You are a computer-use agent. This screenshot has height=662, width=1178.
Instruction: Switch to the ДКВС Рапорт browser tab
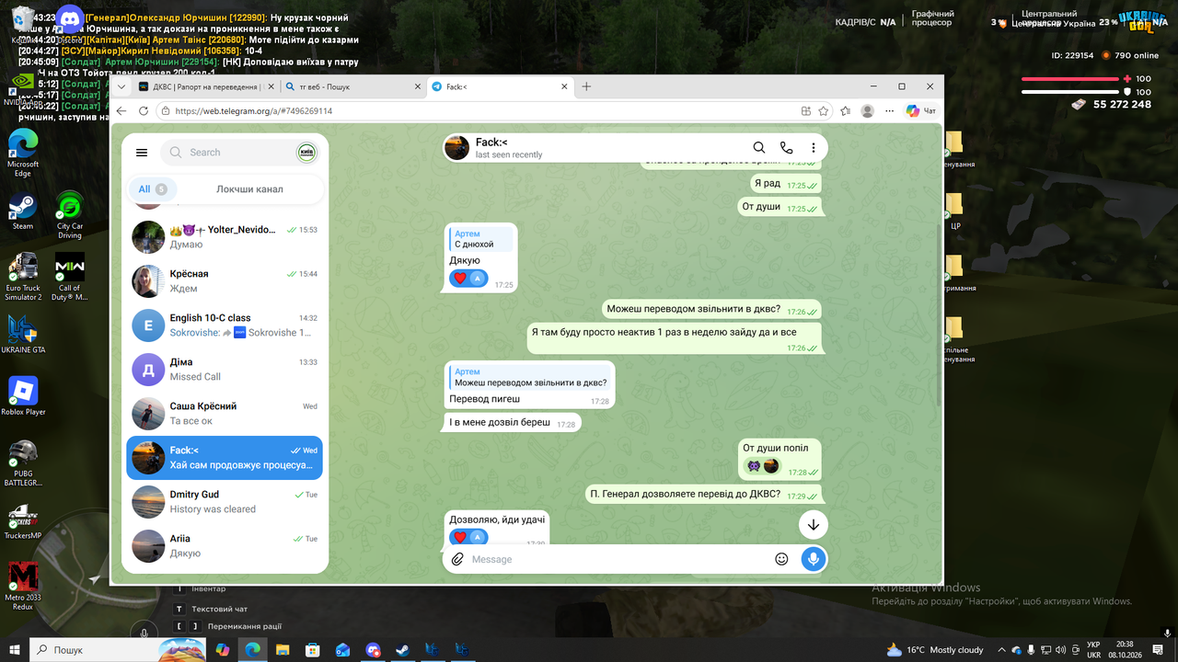[x=205, y=86]
